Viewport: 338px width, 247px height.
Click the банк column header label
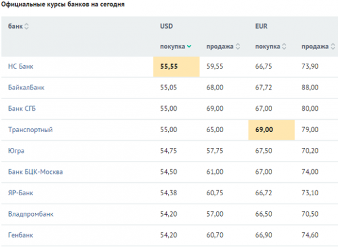click(15, 26)
